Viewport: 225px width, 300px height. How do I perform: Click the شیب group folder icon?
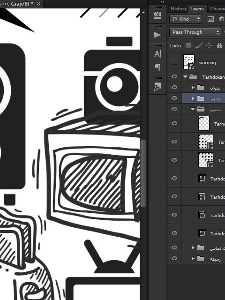point(201,109)
